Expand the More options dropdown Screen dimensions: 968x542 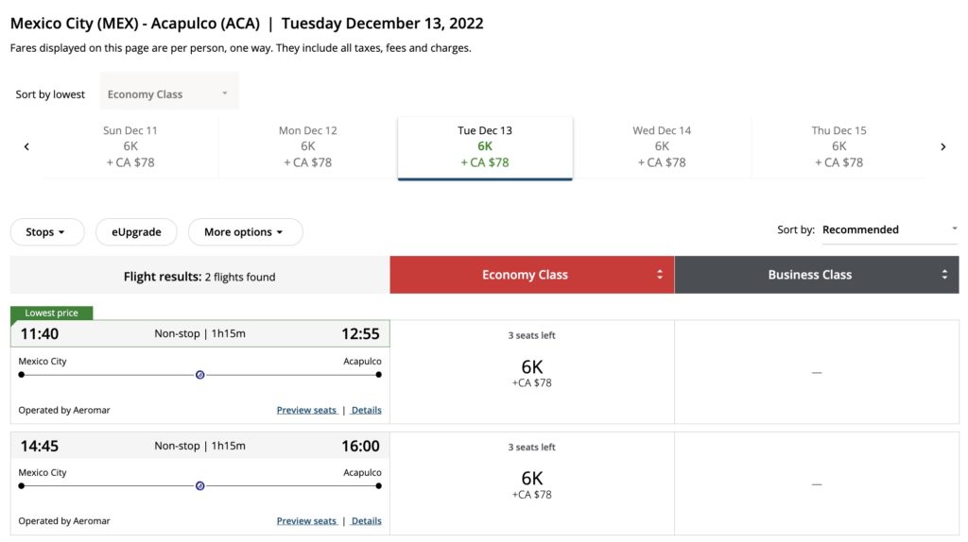tap(245, 232)
